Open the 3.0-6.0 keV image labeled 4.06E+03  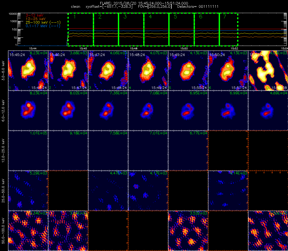108,70
